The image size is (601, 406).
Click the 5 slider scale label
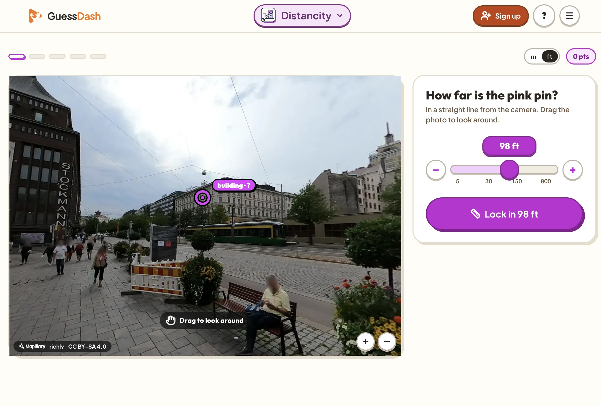pyautogui.click(x=457, y=181)
